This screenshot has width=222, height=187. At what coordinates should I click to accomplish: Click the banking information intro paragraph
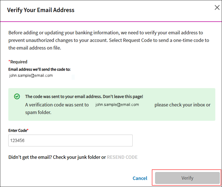point(109,40)
